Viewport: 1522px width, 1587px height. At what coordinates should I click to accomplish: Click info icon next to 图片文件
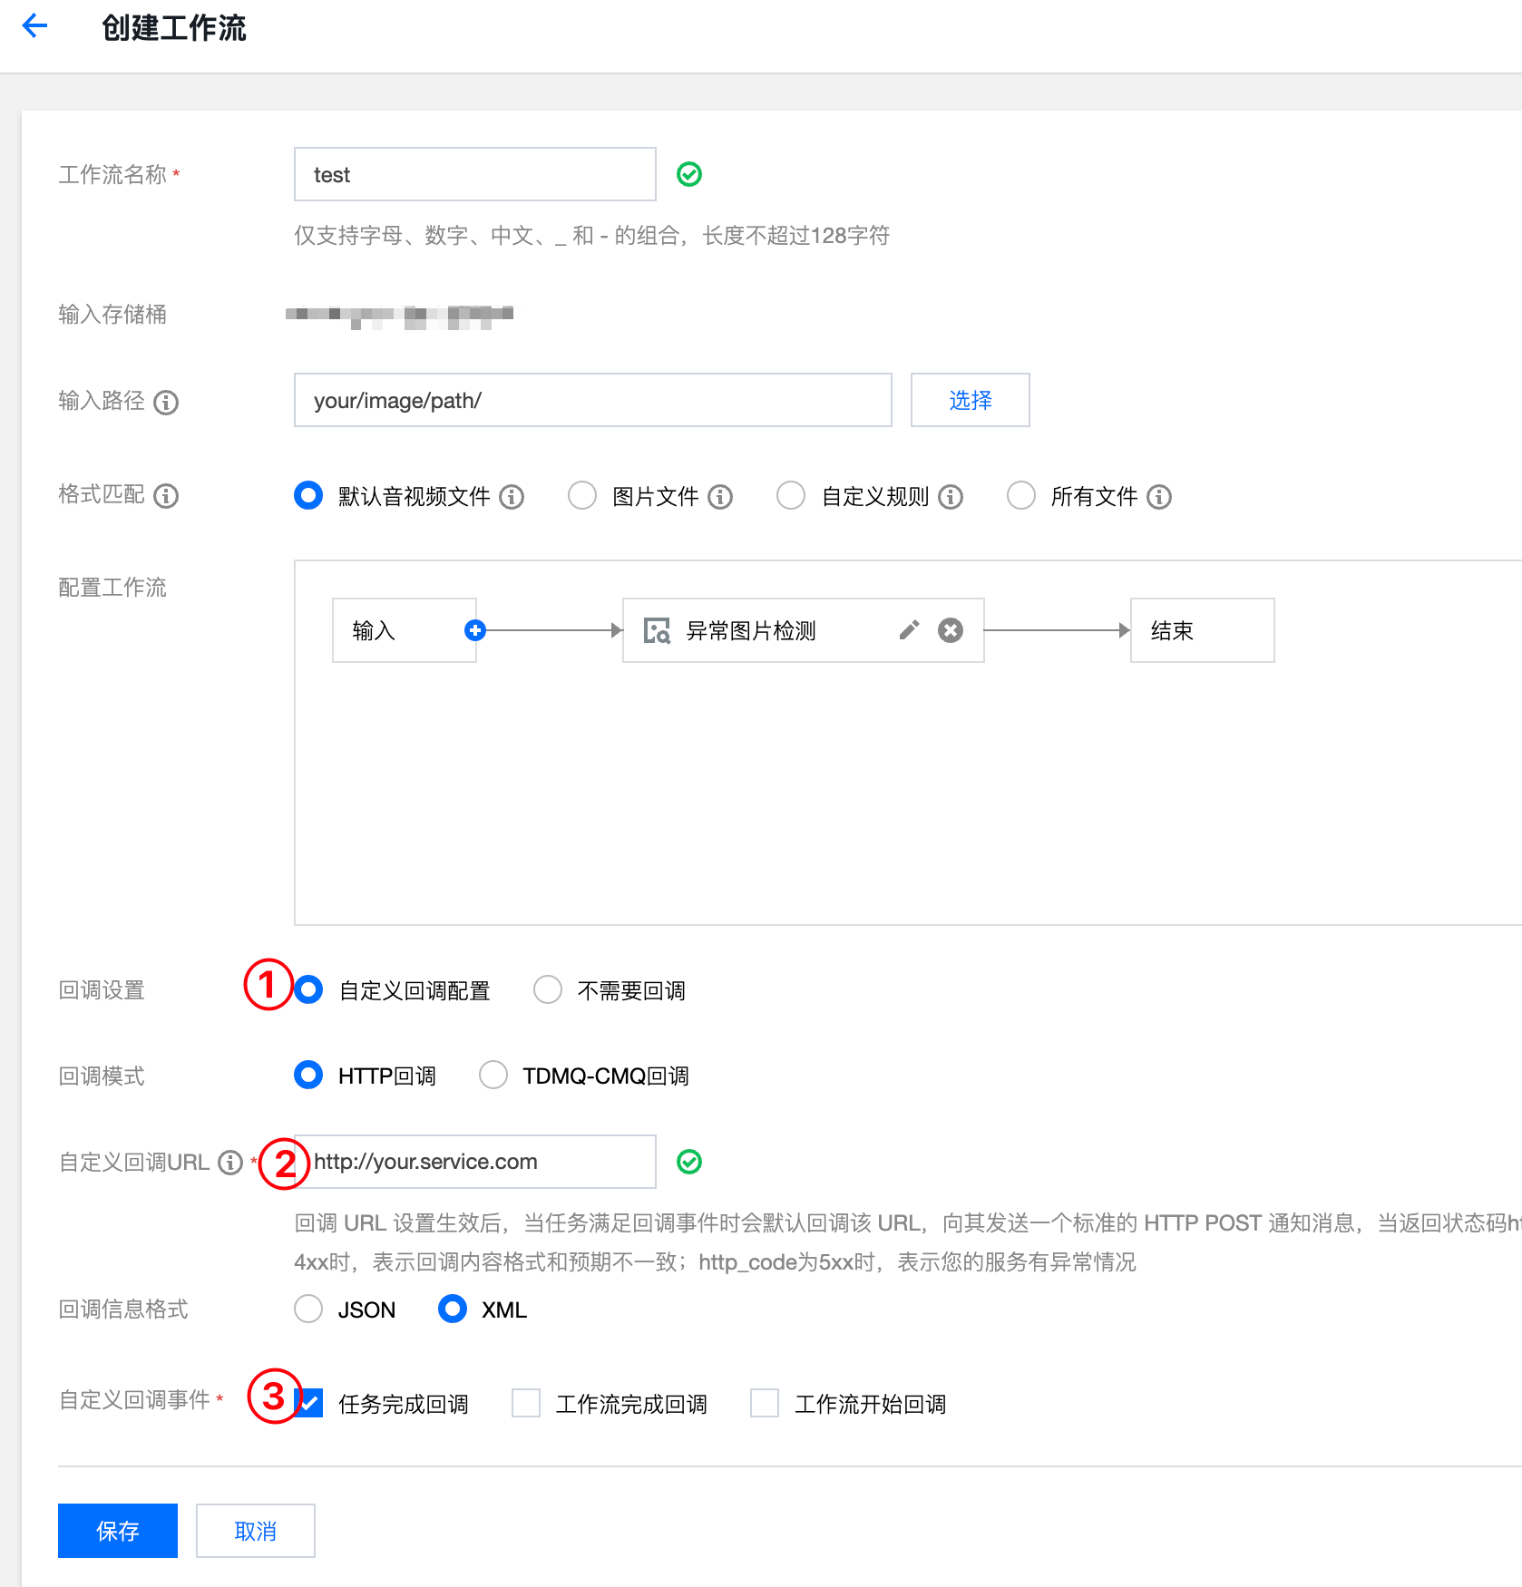[x=720, y=497]
